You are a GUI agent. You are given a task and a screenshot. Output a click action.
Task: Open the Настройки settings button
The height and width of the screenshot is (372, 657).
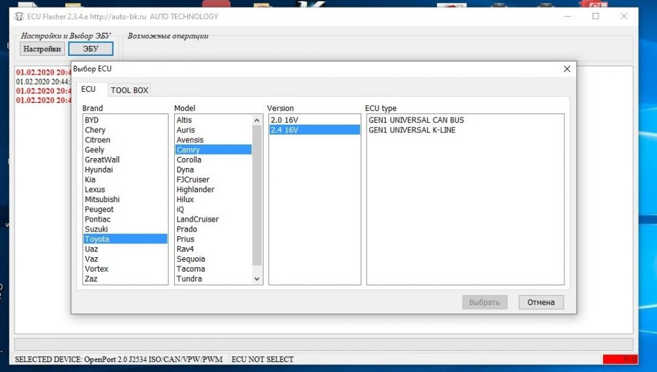42,49
